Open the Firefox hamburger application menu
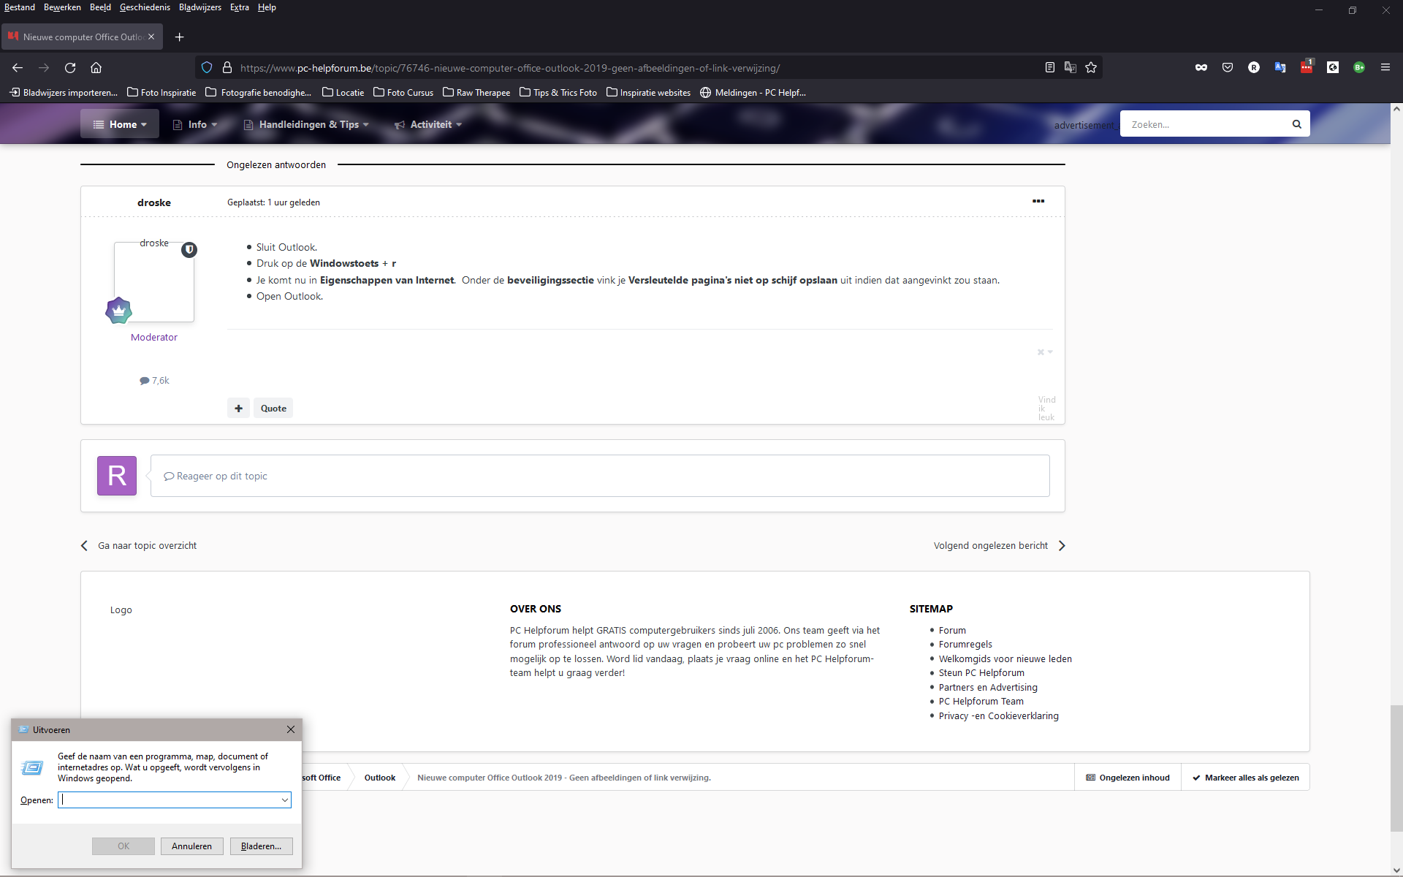This screenshot has height=877, width=1403. tap(1385, 67)
